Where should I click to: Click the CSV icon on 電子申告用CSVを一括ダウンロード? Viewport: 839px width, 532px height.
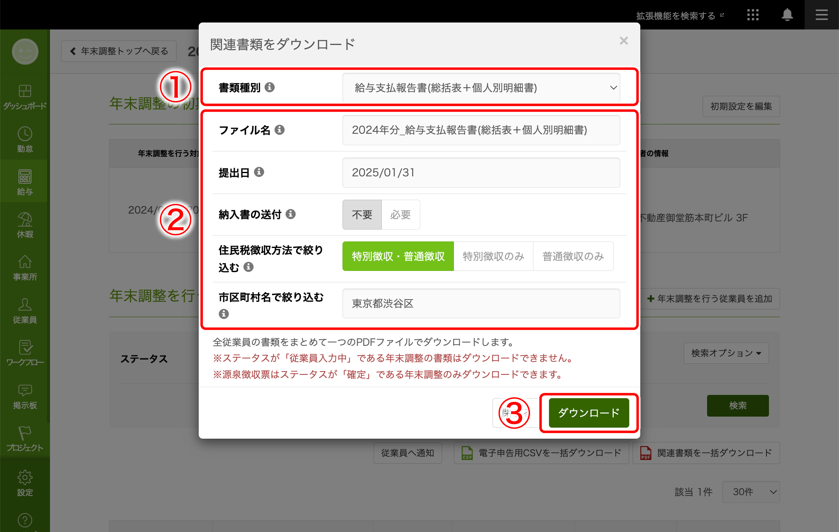click(467, 453)
